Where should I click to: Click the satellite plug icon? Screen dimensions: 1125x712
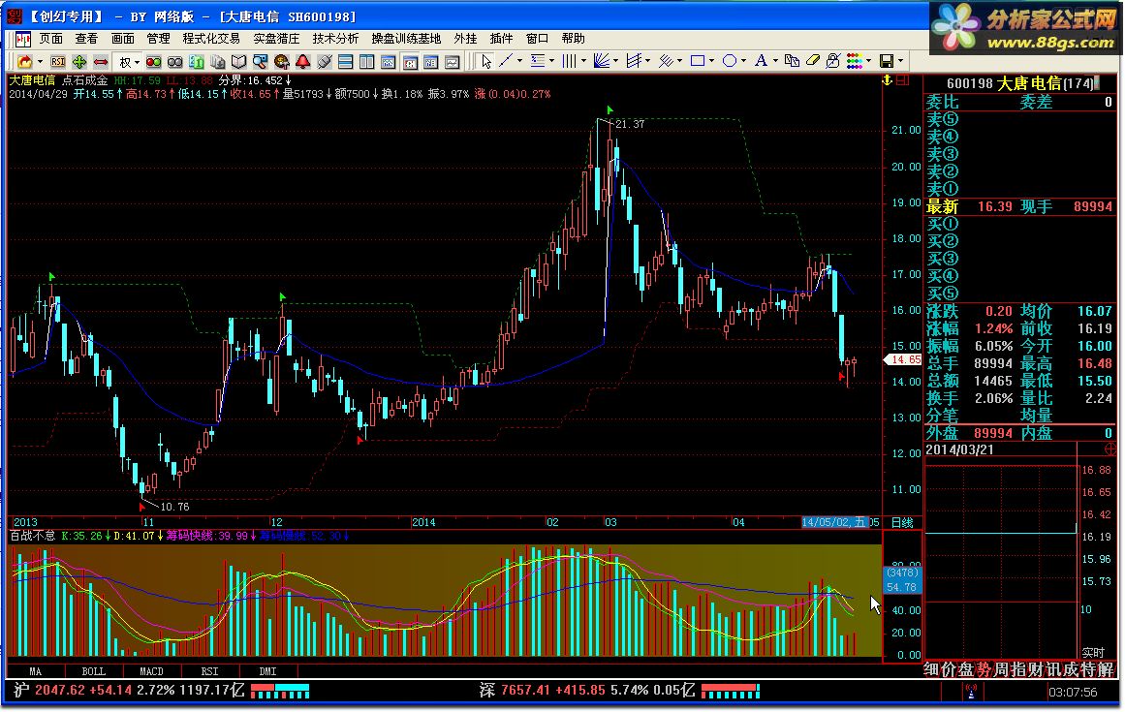click(325, 62)
